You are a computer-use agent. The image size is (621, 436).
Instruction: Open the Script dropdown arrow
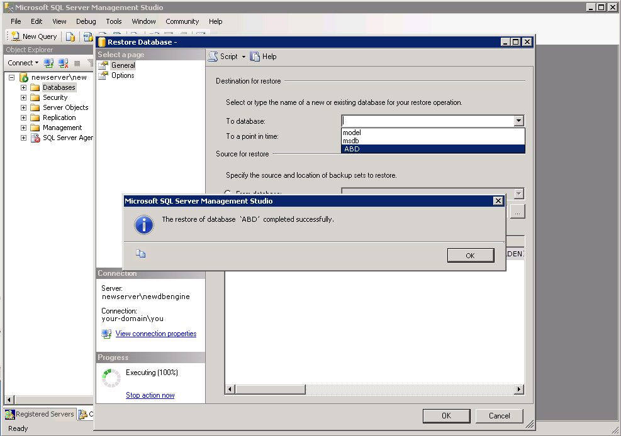tap(243, 57)
